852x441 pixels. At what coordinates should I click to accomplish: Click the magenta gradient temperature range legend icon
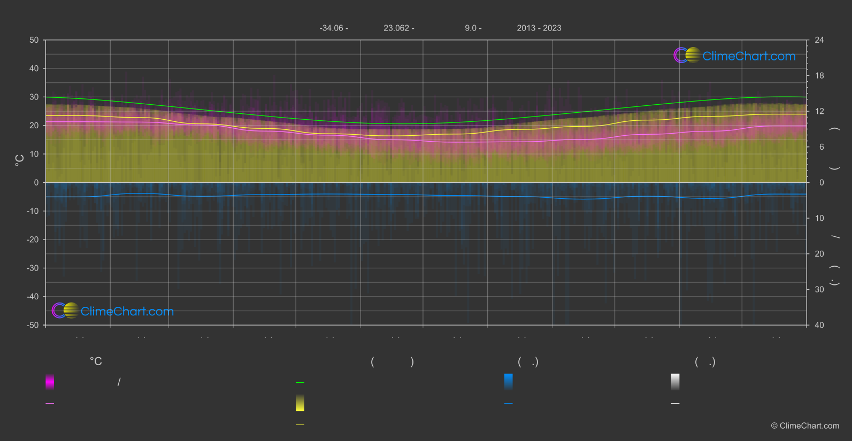click(50, 382)
